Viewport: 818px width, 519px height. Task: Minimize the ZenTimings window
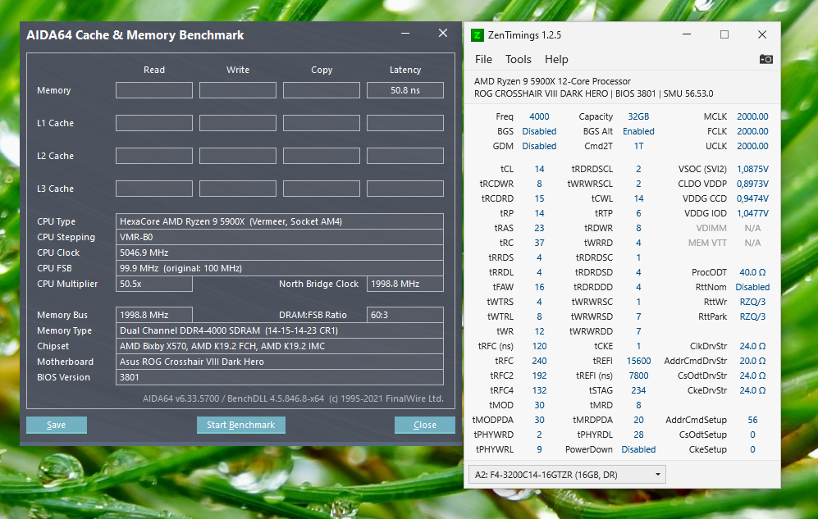pyautogui.click(x=687, y=34)
